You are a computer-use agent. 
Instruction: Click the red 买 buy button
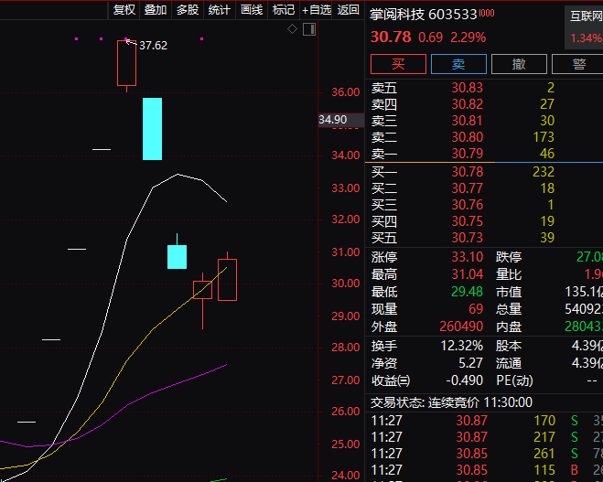pos(398,64)
